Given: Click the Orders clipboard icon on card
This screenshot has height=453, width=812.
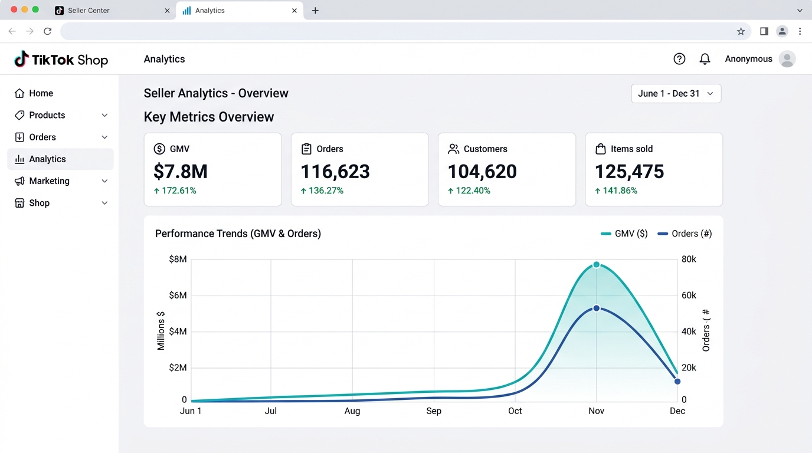Looking at the screenshot, I should pyautogui.click(x=306, y=149).
